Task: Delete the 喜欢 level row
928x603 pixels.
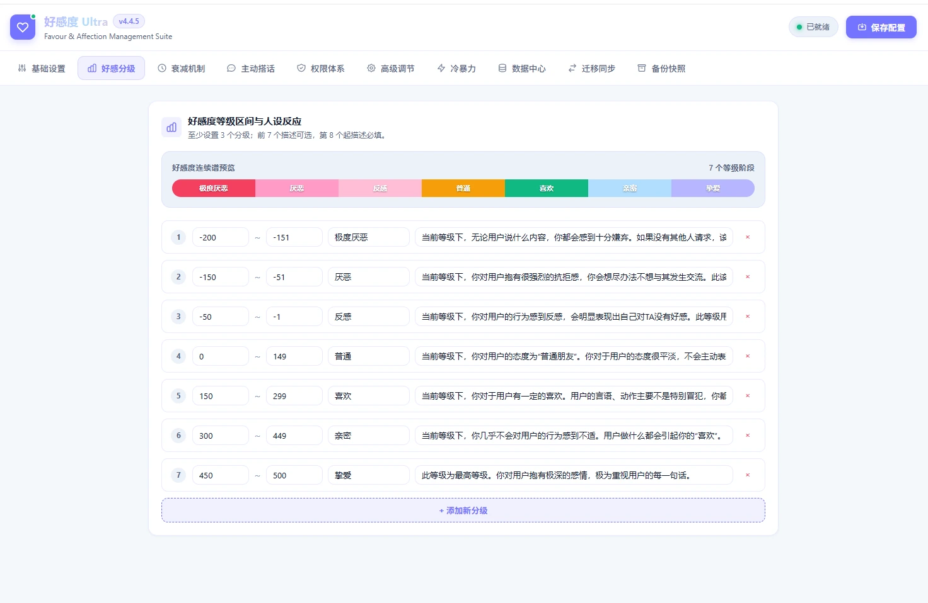Action: tap(748, 396)
